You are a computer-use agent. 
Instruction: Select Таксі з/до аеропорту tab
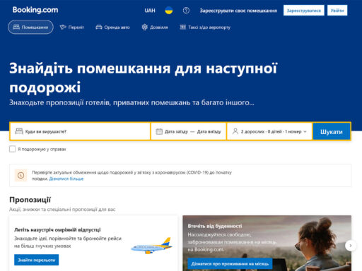pos(205,28)
